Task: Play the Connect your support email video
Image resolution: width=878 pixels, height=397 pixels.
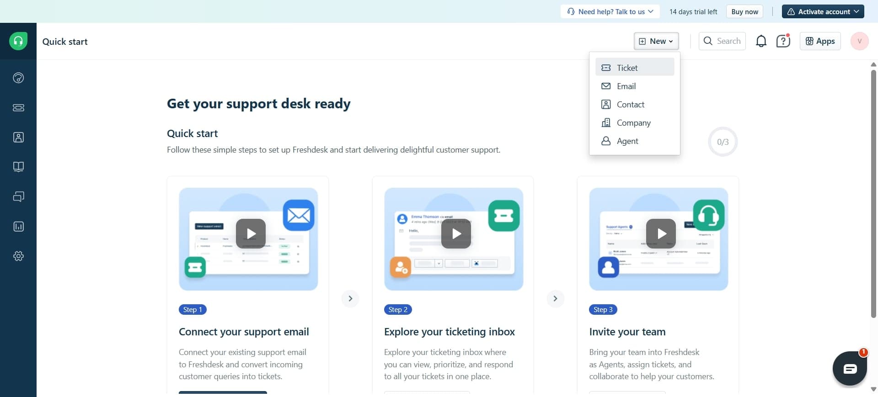Action: coord(251,233)
